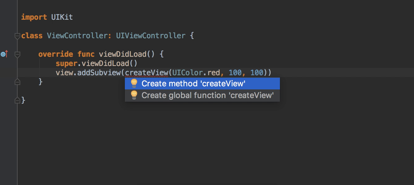Select "Create global function 'createView'" intention
This screenshot has height=185, width=414.
pyautogui.click(x=202, y=95)
